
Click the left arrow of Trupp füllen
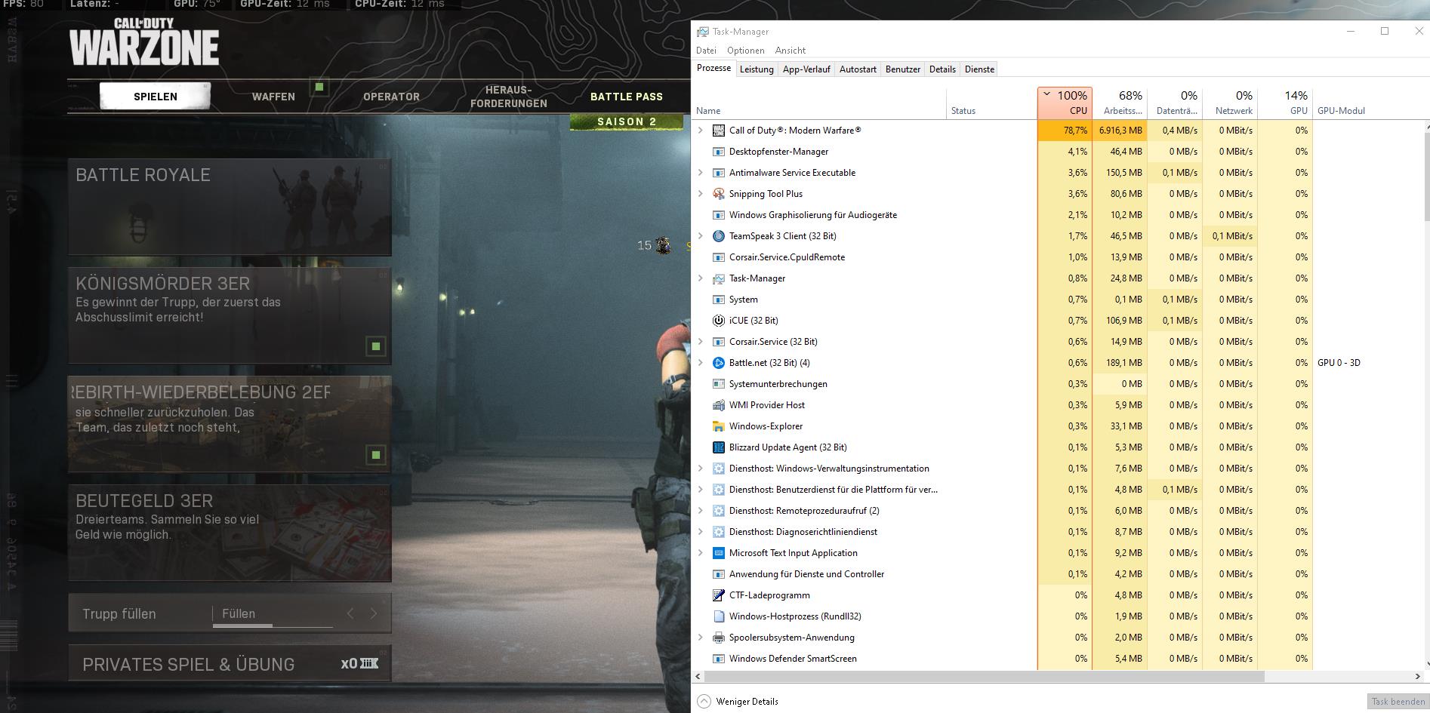point(350,613)
